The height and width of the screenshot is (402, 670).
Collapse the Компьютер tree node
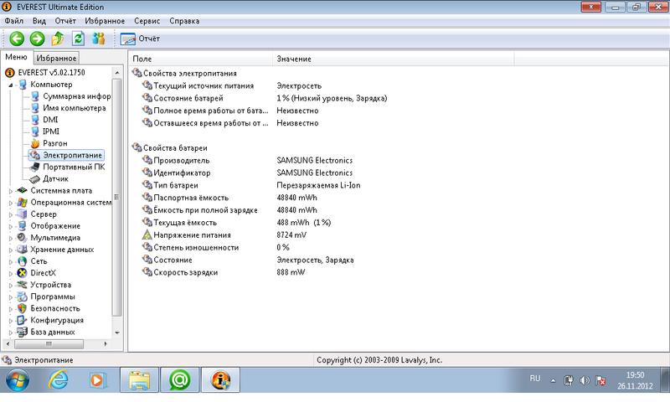[x=11, y=85]
